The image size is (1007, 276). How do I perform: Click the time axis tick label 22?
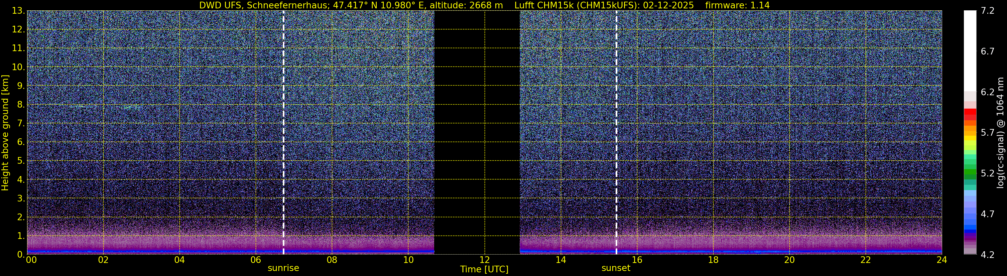866,260
